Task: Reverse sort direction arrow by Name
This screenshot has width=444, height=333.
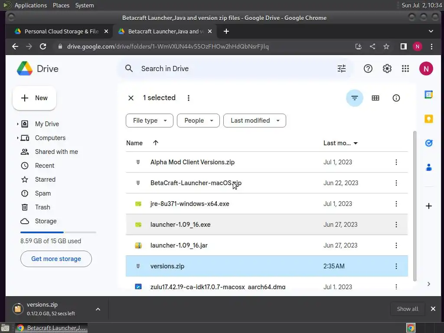Action: coord(156,143)
